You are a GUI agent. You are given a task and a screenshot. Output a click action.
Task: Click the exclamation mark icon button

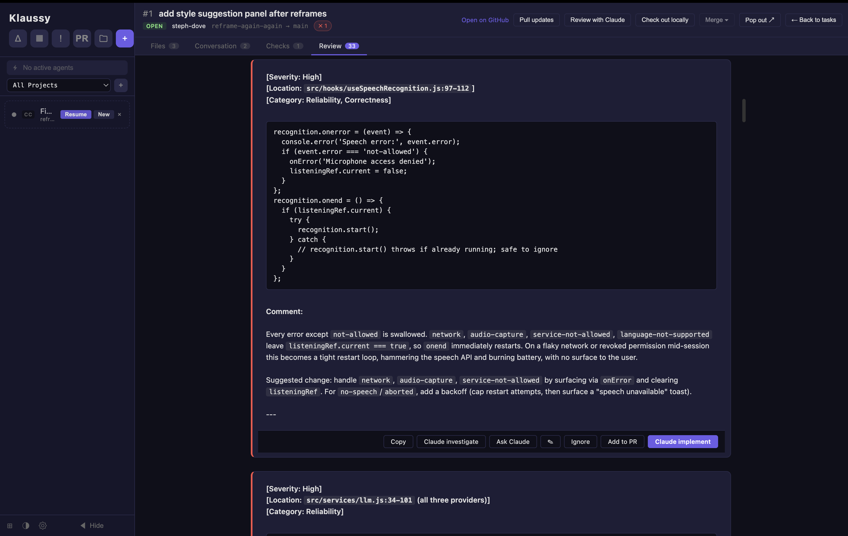tap(60, 38)
